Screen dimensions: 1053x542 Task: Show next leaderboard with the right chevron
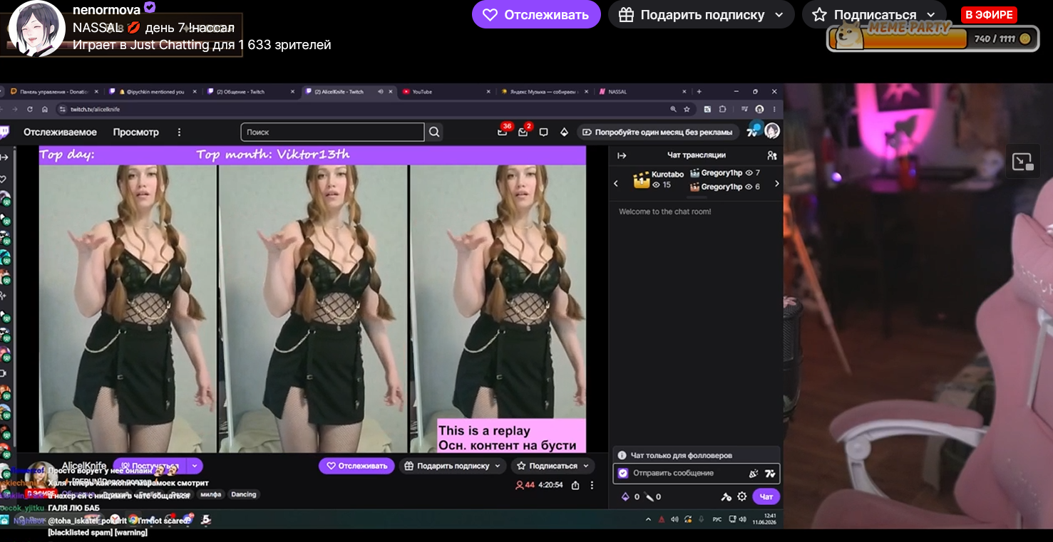(776, 183)
